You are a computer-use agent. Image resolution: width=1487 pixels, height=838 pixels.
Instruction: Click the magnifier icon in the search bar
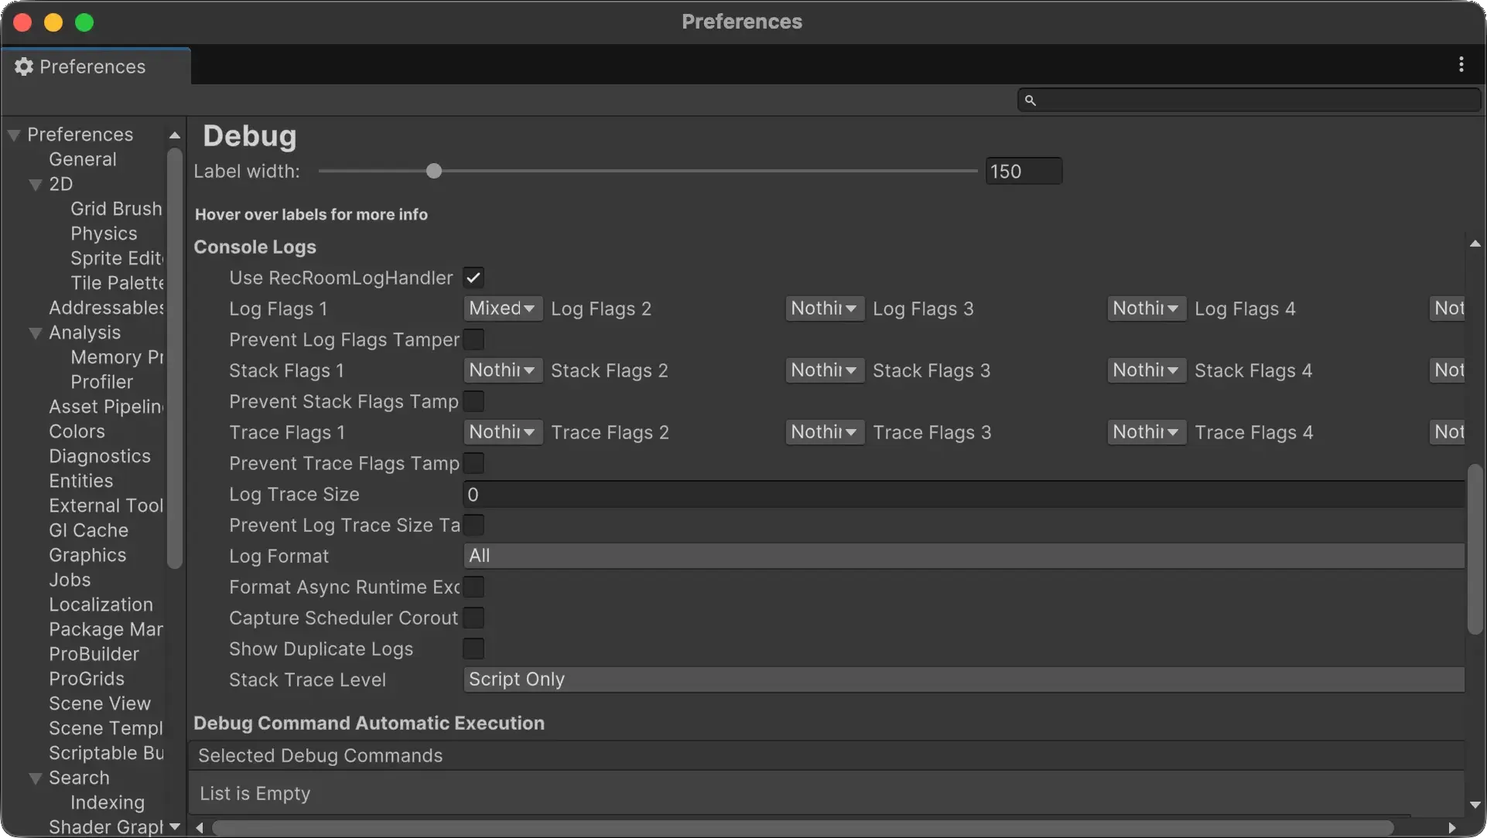coord(1031,100)
